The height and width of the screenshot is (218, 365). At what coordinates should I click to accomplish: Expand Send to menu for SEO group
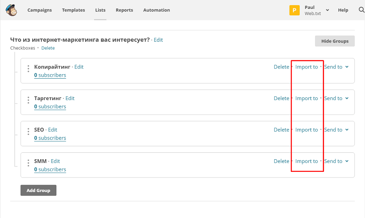click(336, 130)
